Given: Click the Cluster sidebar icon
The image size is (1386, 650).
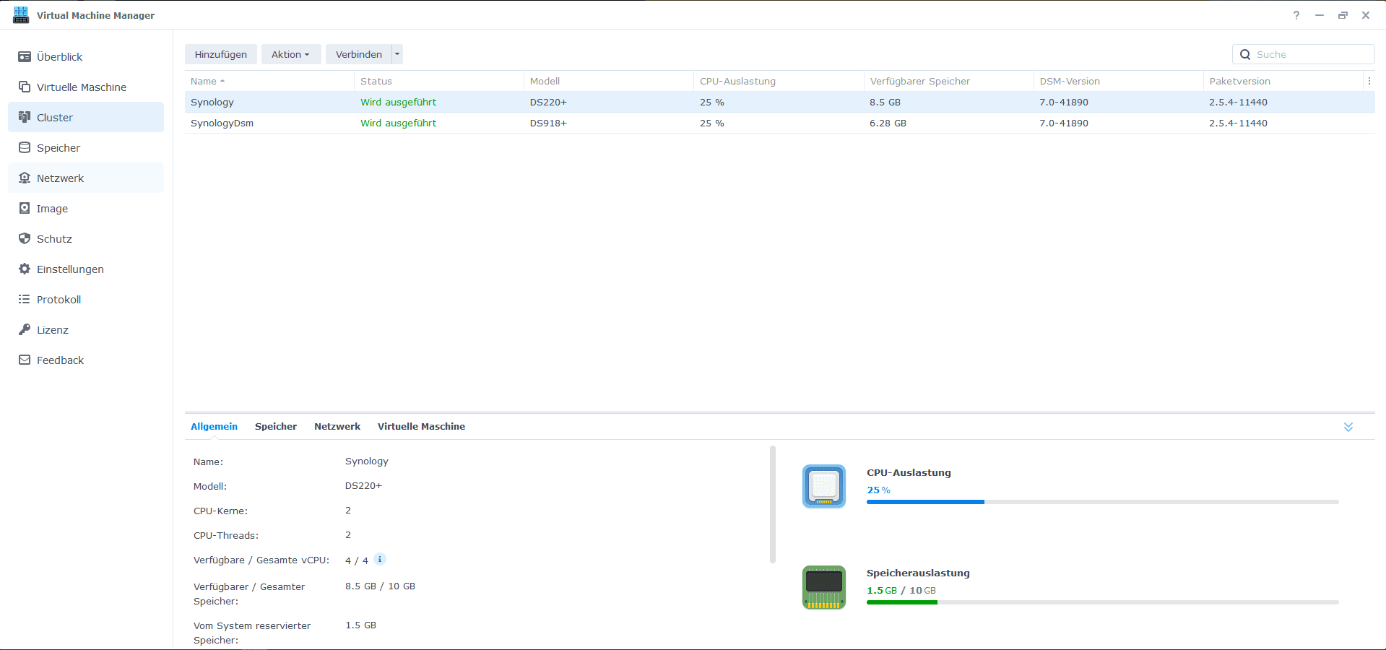Looking at the screenshot, I should coord(25,117).
